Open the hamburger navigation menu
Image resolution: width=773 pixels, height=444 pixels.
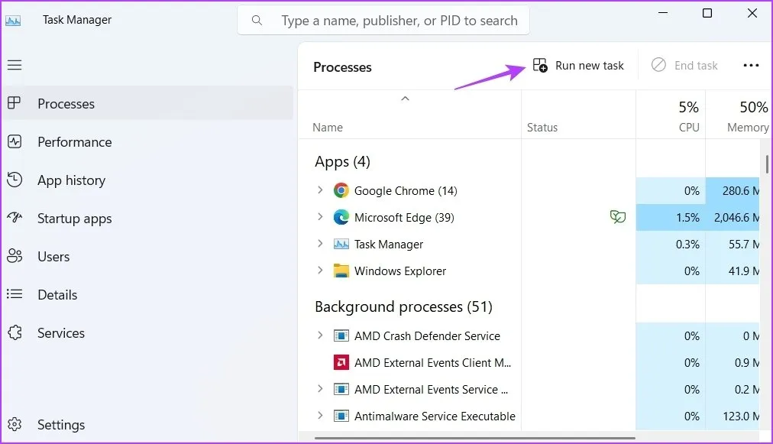click(15, 65)
